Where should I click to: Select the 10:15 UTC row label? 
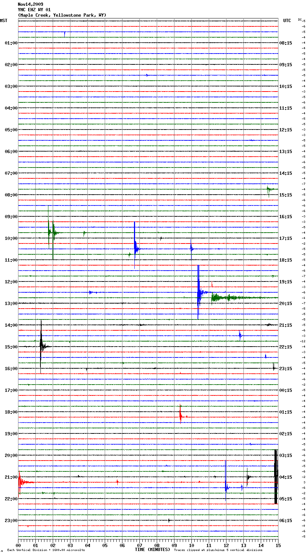286,86
